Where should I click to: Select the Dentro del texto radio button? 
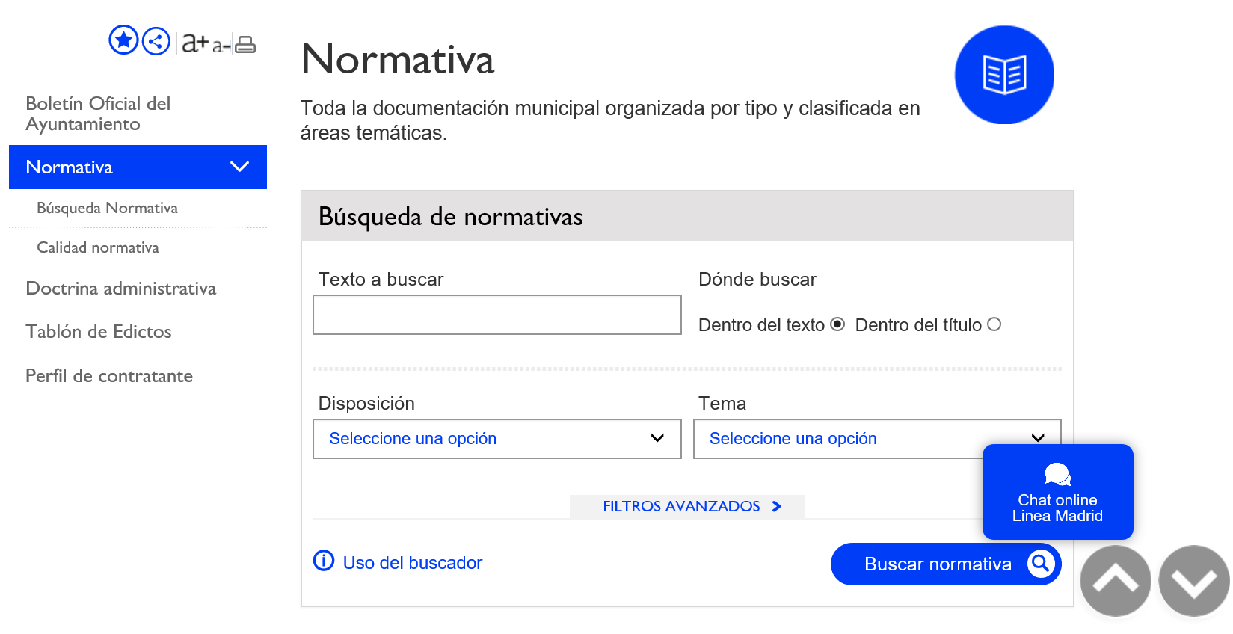[x=837, y=324]
